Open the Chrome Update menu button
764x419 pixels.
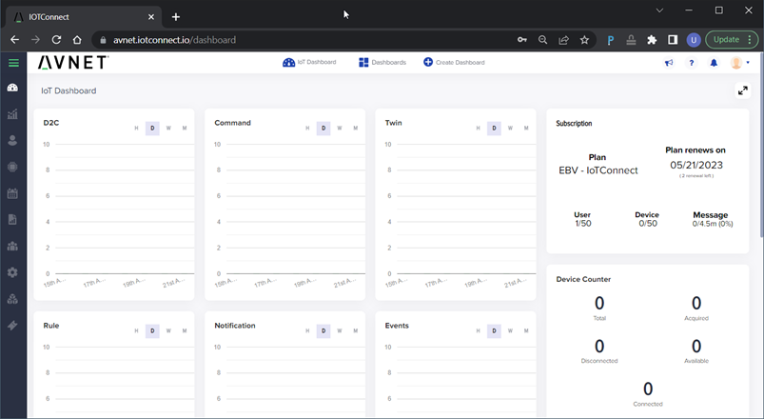click(731, 40)
